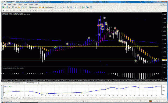Select the tester Graph tab
The image size is (168, 103).
tap(19, 98)
